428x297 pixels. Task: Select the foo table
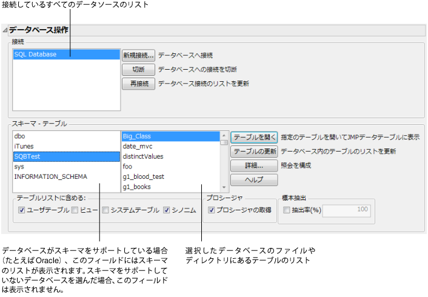pyautogui.click(x=170, y=167)
